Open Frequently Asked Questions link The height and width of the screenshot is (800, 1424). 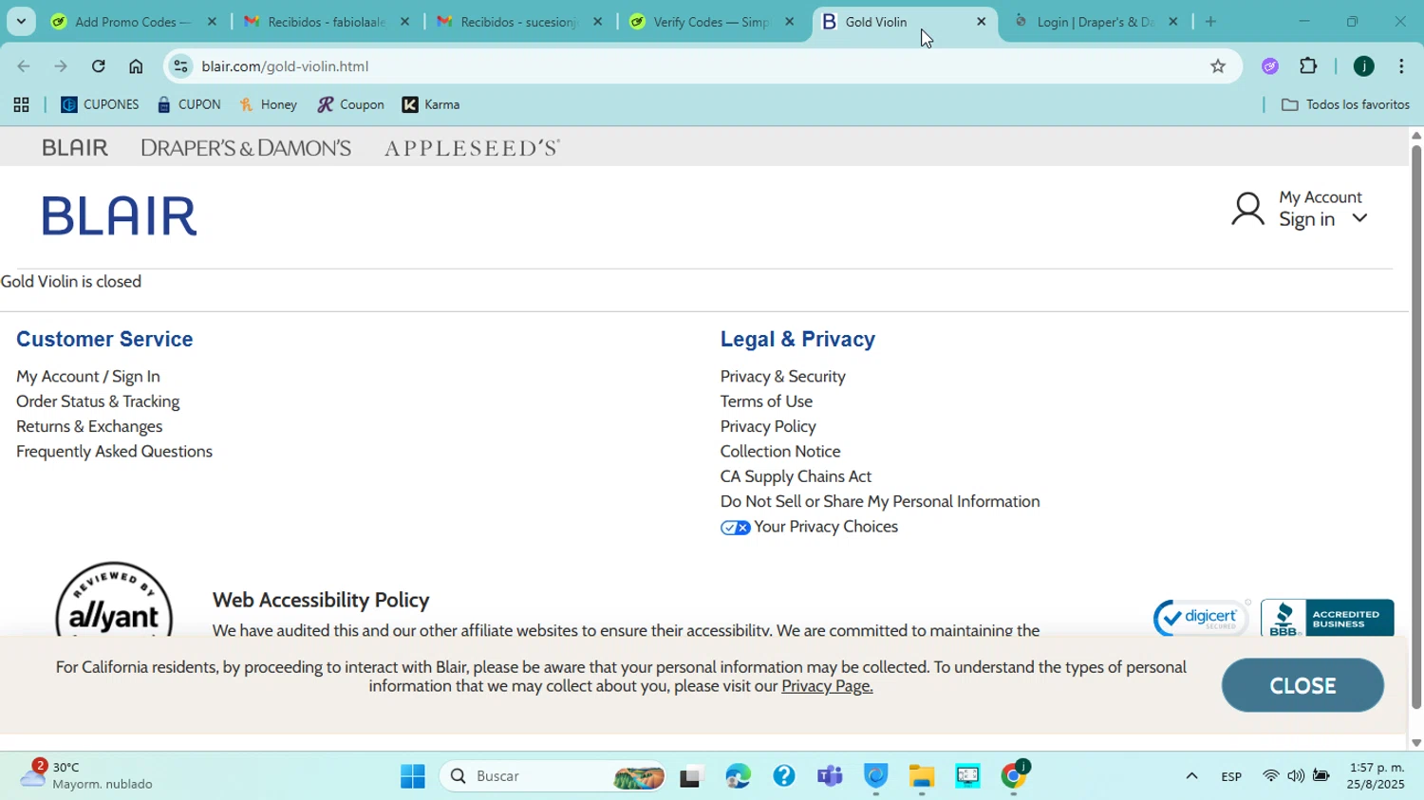[x=114, y=452]
